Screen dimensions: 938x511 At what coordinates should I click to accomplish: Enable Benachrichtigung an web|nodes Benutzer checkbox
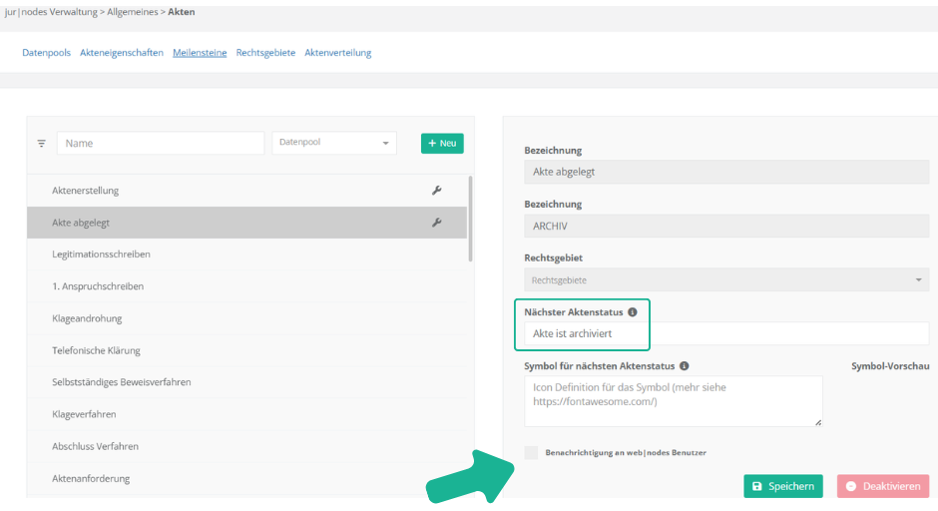click(531, 453)
